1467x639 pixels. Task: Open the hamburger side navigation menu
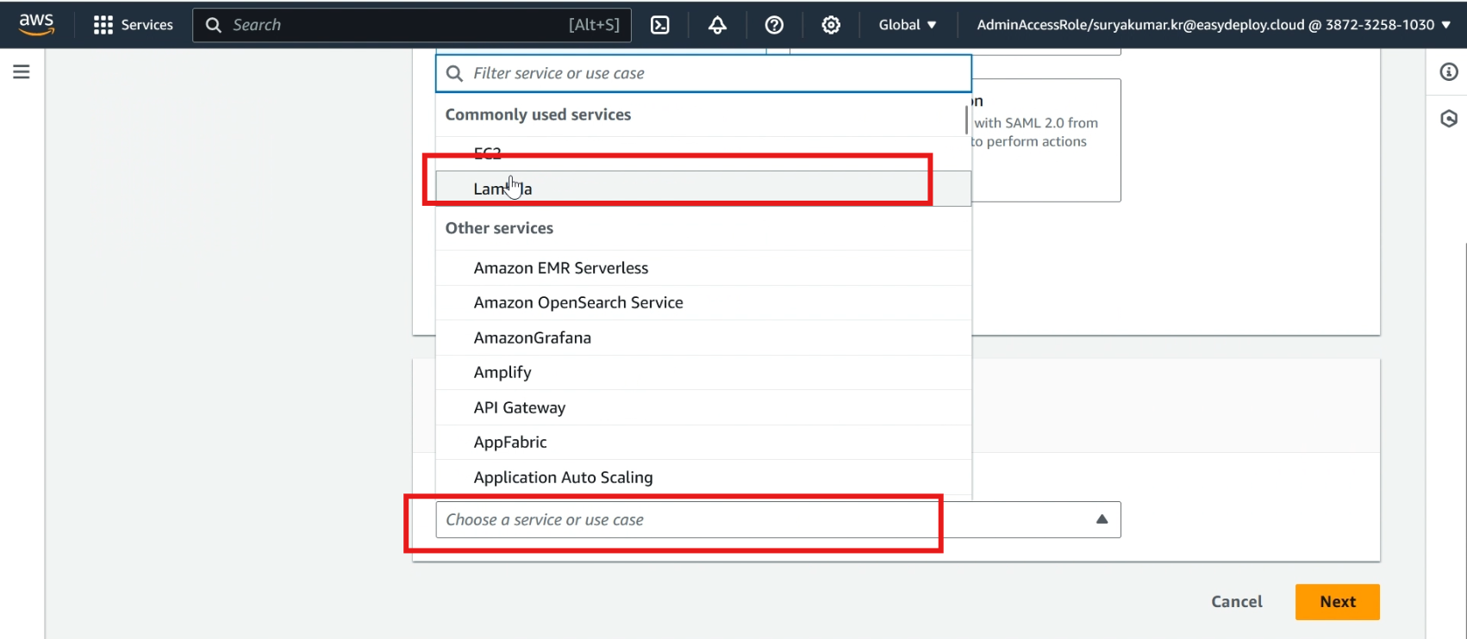pyautogui.click(x=22, y=72)
